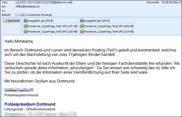Click the line starting 'Diese Geschichte ist nach Auskunft'
This screenshot has width=182, height=117.
(92, 63)
